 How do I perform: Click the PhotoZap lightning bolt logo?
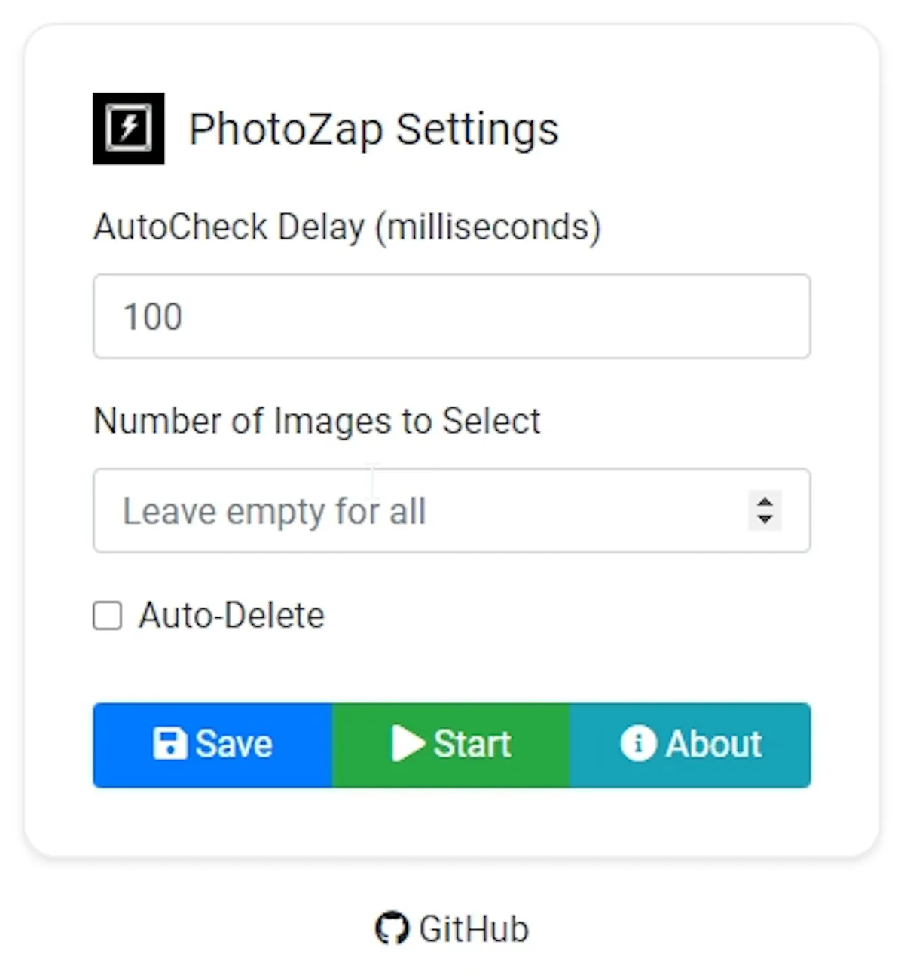129,129
